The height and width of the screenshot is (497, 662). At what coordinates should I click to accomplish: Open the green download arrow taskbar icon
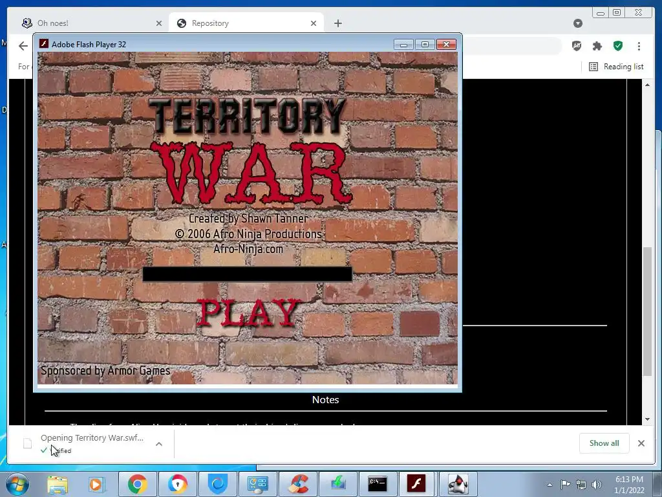click(x=337, y=484)
